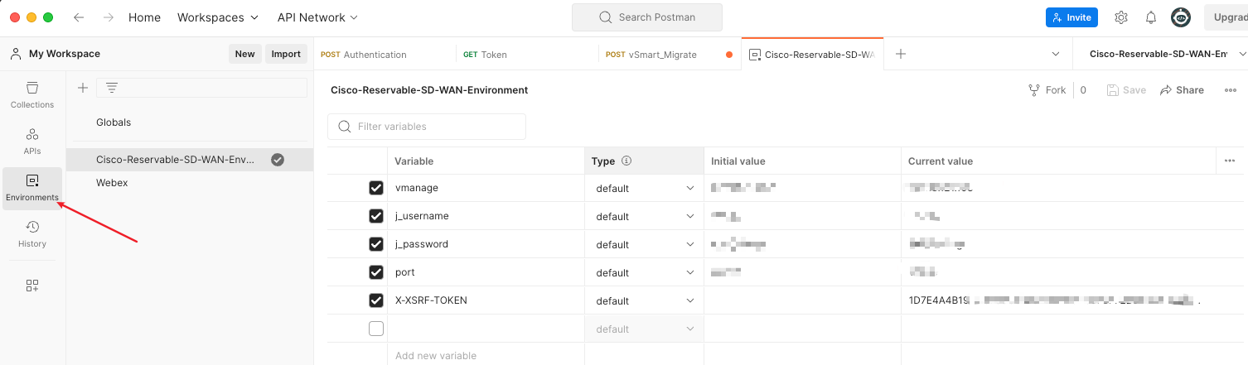Open notifications bell icon

[1151, 17]
